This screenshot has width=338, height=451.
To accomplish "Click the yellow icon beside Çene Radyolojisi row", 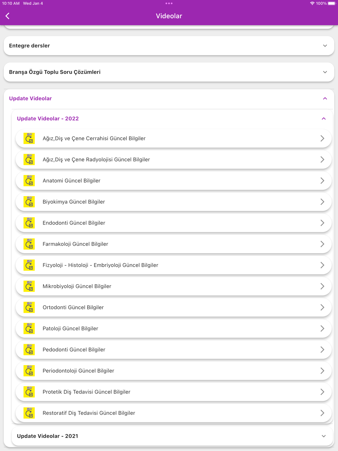I will tap(29, 160).
